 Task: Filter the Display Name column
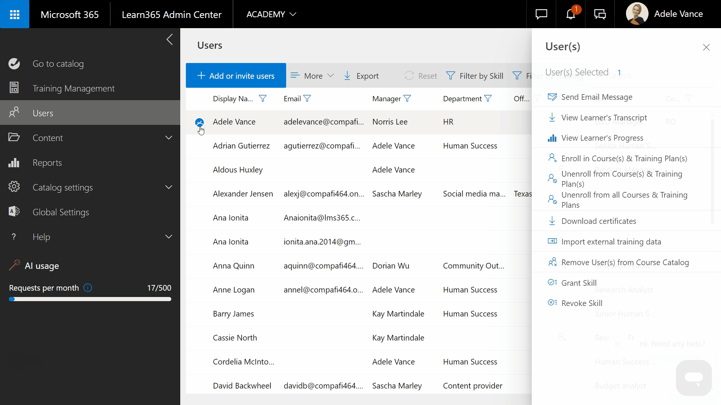[x=263, y=99]
